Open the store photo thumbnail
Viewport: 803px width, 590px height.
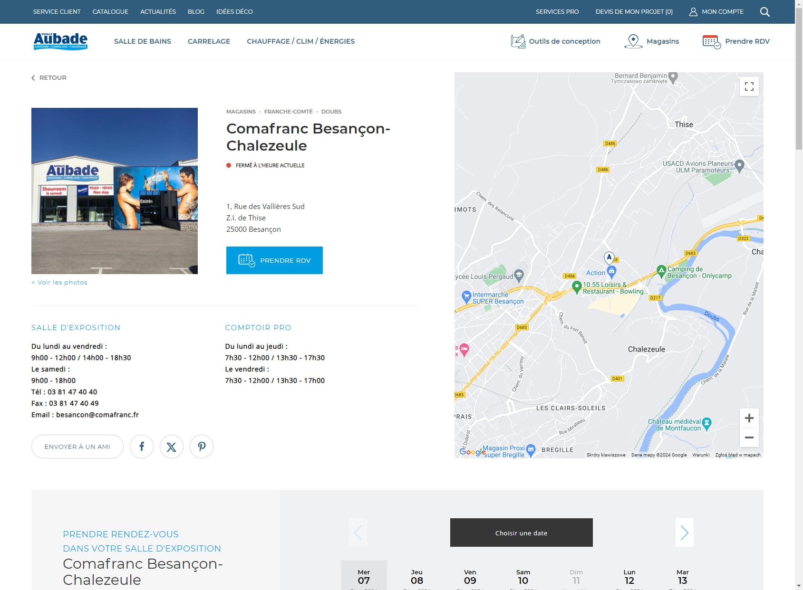[x=115, y=191]
